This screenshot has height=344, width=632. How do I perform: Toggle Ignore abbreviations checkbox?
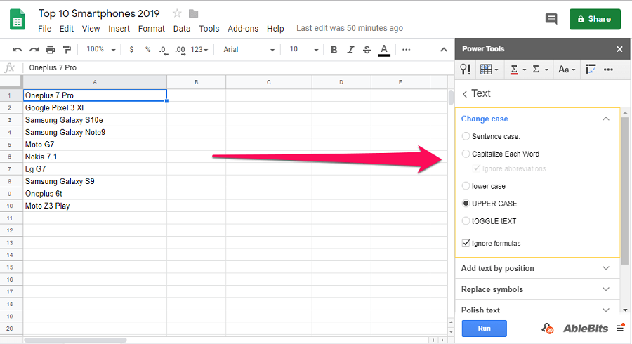click(477, 168)
